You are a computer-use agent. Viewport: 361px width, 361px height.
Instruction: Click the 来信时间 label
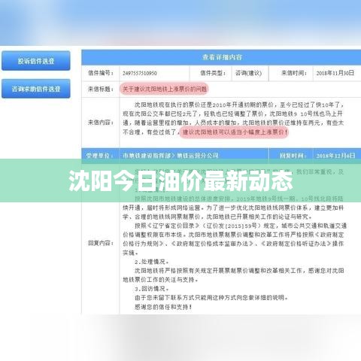294,73
